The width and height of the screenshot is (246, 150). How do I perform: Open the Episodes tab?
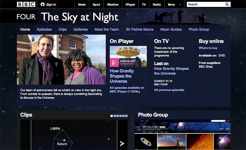click(x=44, y=30)
